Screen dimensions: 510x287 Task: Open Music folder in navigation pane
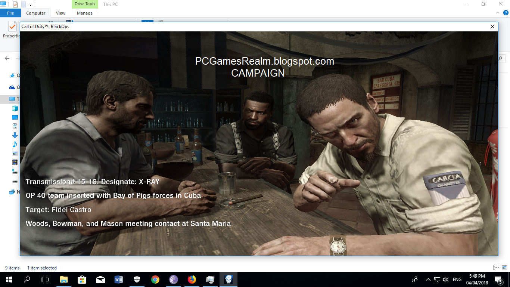[x=15, y=144]
